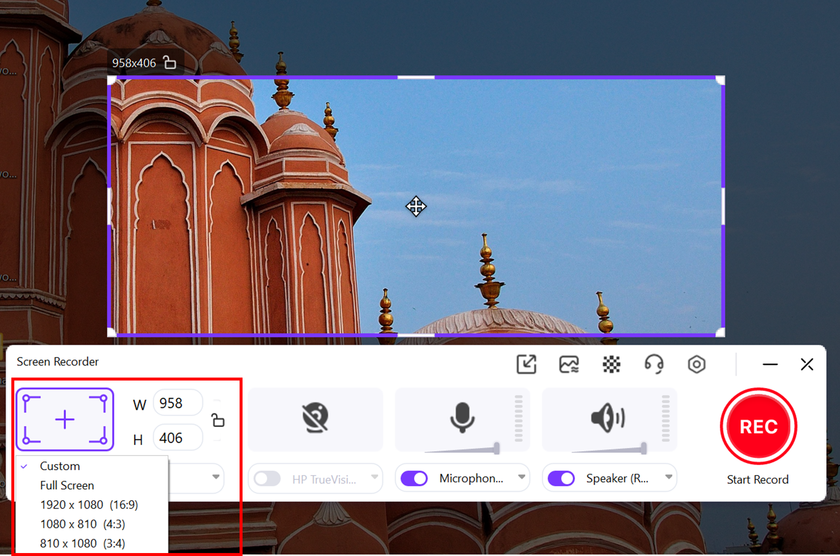Open the screenshot capture icon
This screenshot has width=840, height=556.
pyautogui.click(x=568, y=365)
